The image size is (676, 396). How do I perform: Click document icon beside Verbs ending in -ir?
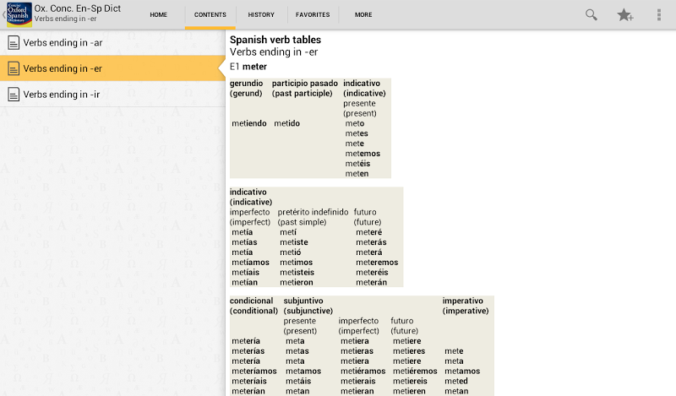(14, 95)
